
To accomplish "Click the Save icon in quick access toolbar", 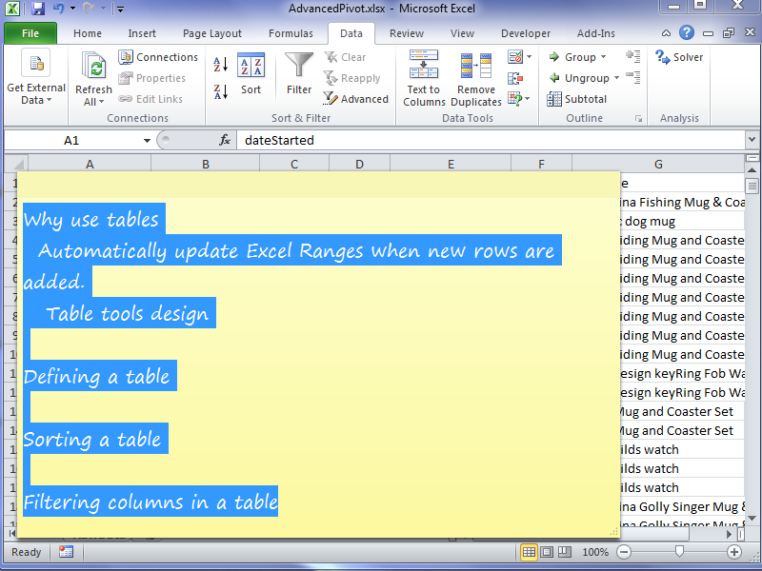I will 38,9.
